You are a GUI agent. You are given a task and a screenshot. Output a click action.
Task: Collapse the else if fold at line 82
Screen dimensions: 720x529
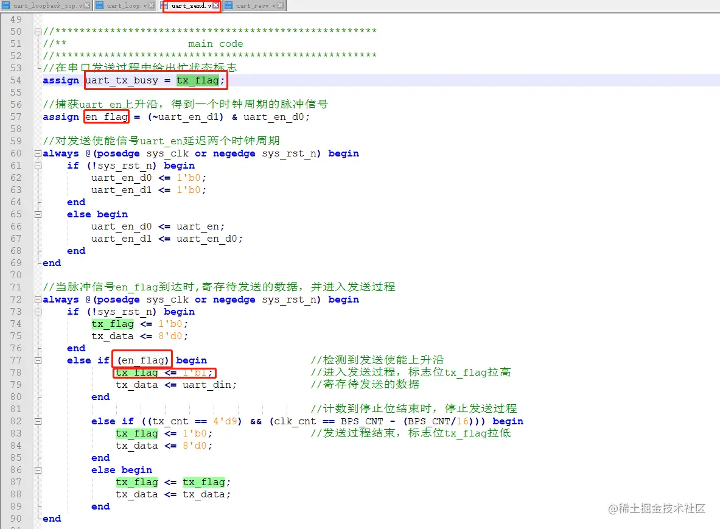[x=38, y=421]
